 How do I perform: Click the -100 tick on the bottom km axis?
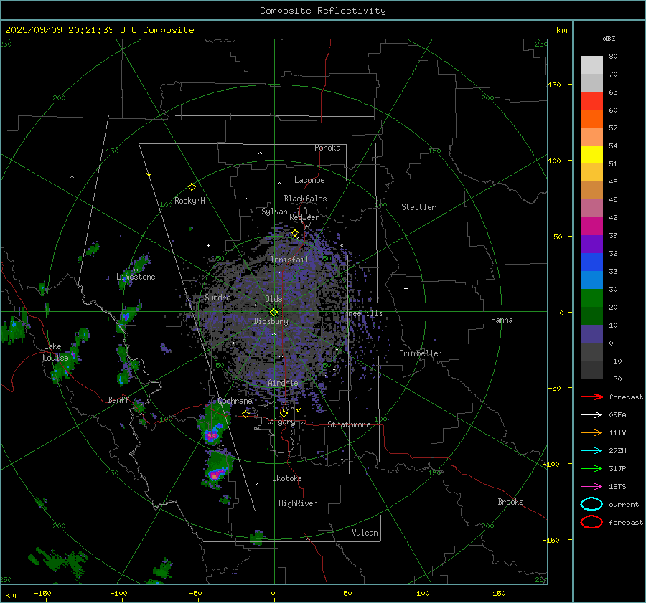(x=118, y=593)
